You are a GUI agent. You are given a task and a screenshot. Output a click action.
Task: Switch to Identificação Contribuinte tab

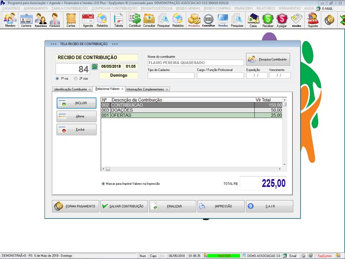[72, 89]
